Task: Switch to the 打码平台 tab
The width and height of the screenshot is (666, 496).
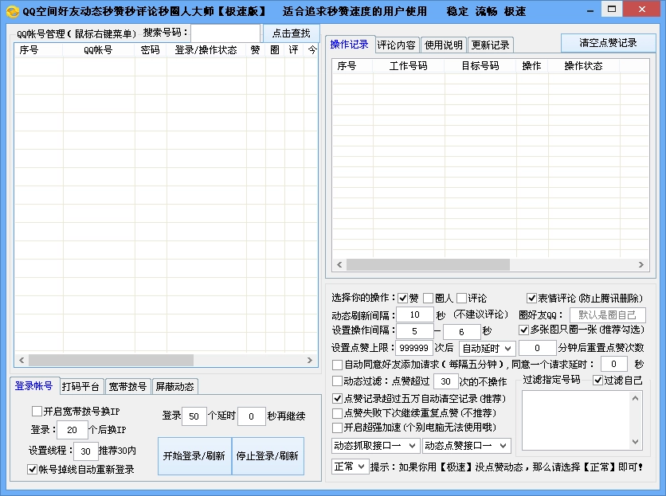Action: point(80,386)
